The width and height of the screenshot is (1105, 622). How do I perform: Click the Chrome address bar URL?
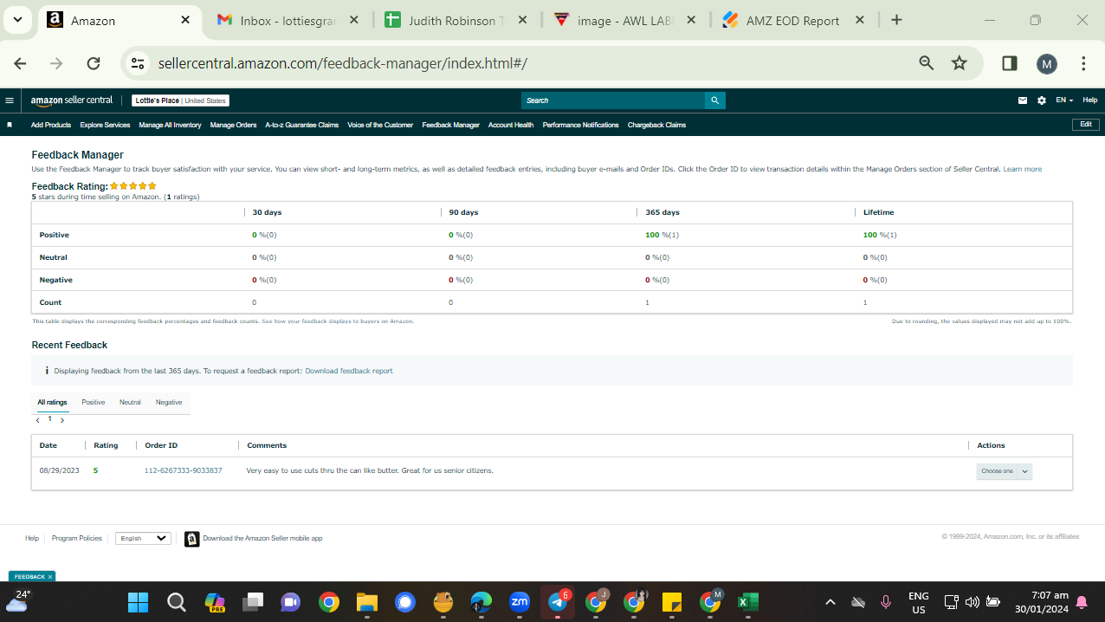[x=342, y=63]
